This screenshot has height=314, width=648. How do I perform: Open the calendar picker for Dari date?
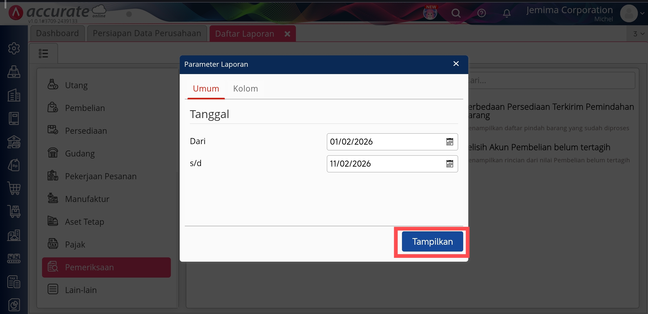[x=450, y=142]
